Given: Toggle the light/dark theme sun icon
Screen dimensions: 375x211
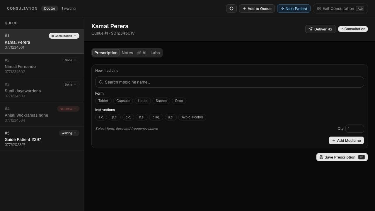Looking at the screenshot, I should (231, 8).
